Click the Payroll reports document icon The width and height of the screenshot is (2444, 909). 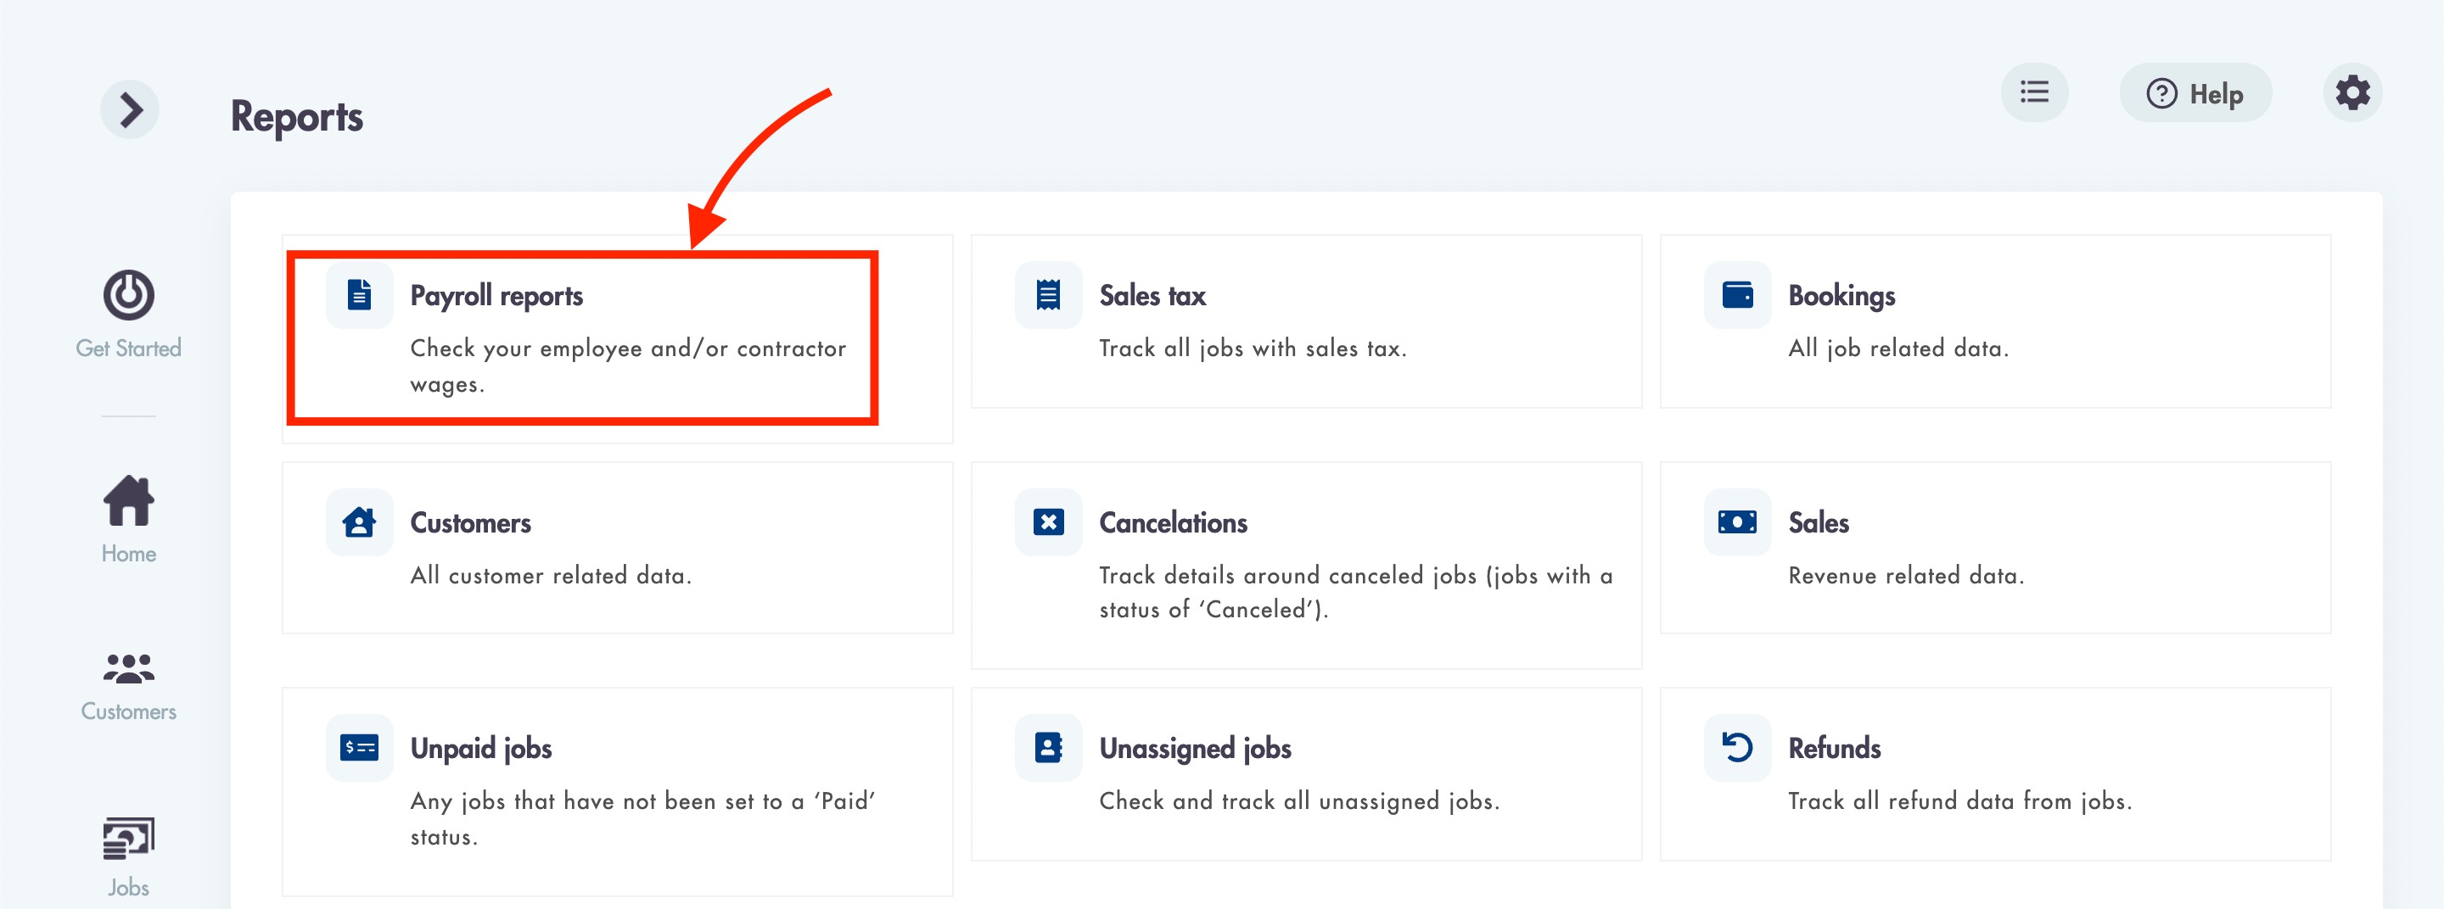(x=360, y=296)
